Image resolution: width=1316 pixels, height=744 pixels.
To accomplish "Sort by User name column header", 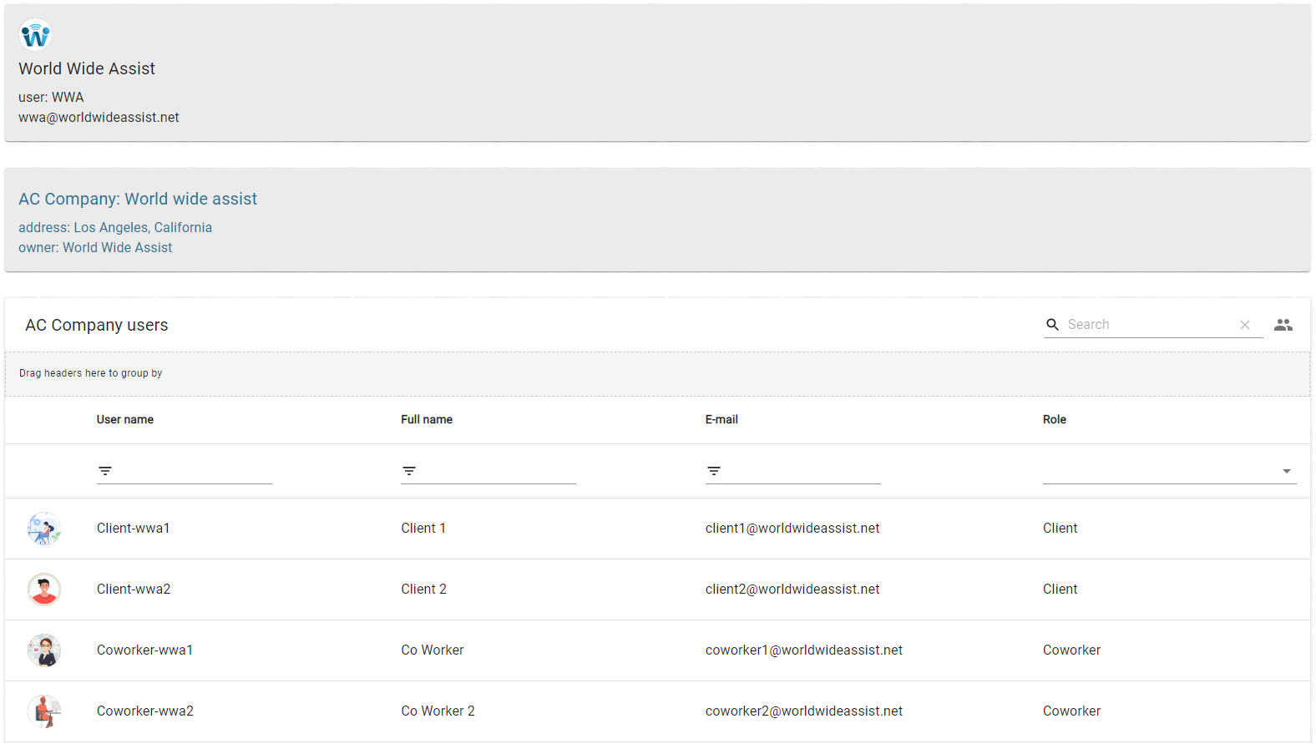I will pyautogui.click(x=125, y=420).
